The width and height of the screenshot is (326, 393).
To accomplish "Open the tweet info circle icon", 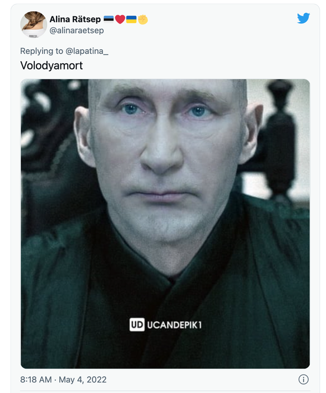I will click(x=304, y=379).
